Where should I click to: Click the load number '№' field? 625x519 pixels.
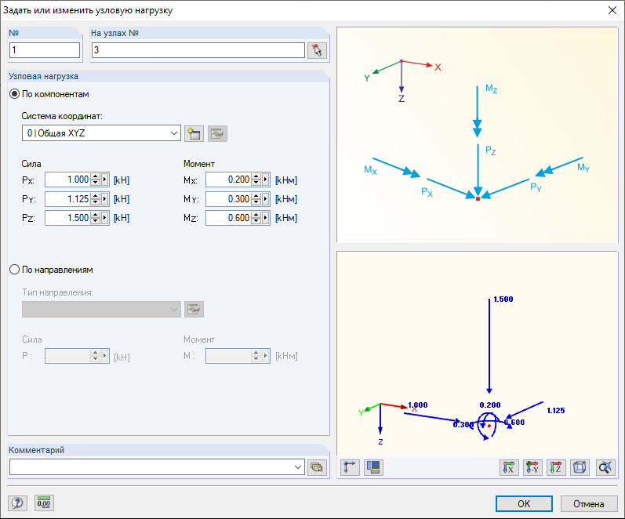click(45, 50)
